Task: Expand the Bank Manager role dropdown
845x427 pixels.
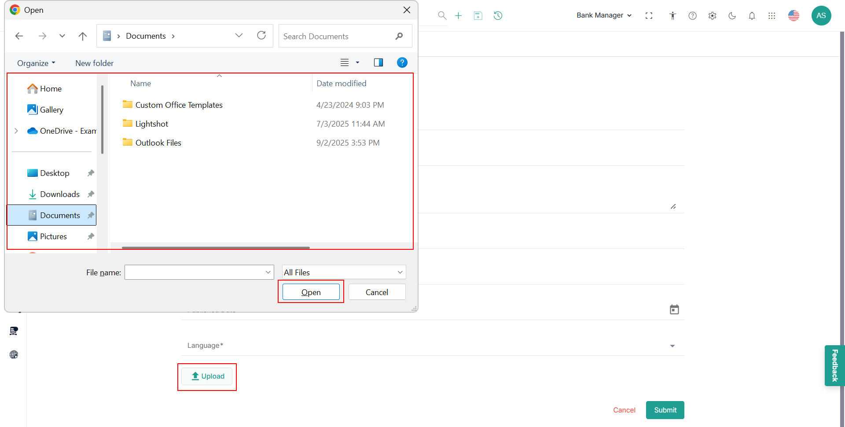Action: pyautogui.click(x=604, y=15)
